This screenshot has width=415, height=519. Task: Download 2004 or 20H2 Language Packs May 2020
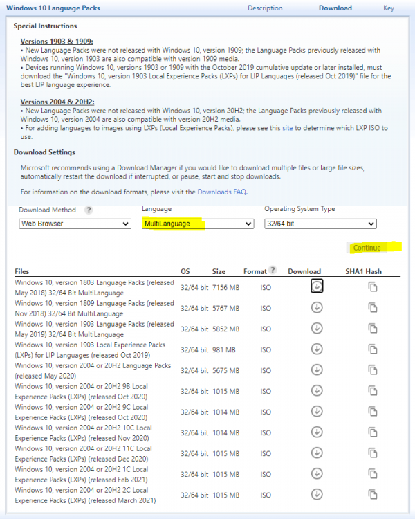point(317,370)
